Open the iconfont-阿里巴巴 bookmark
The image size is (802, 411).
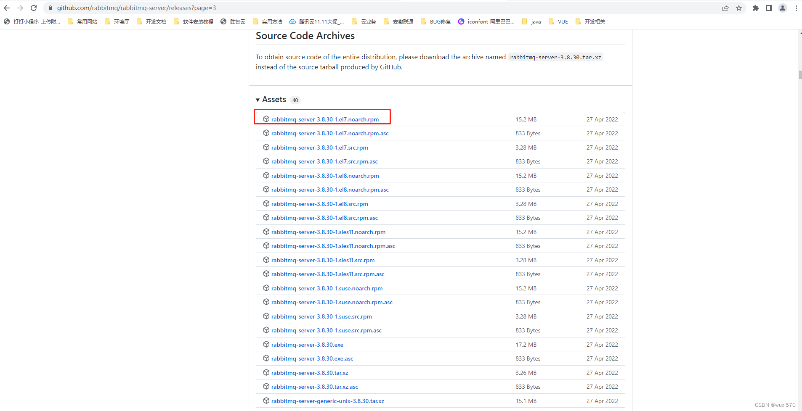(x=486, y=21)
